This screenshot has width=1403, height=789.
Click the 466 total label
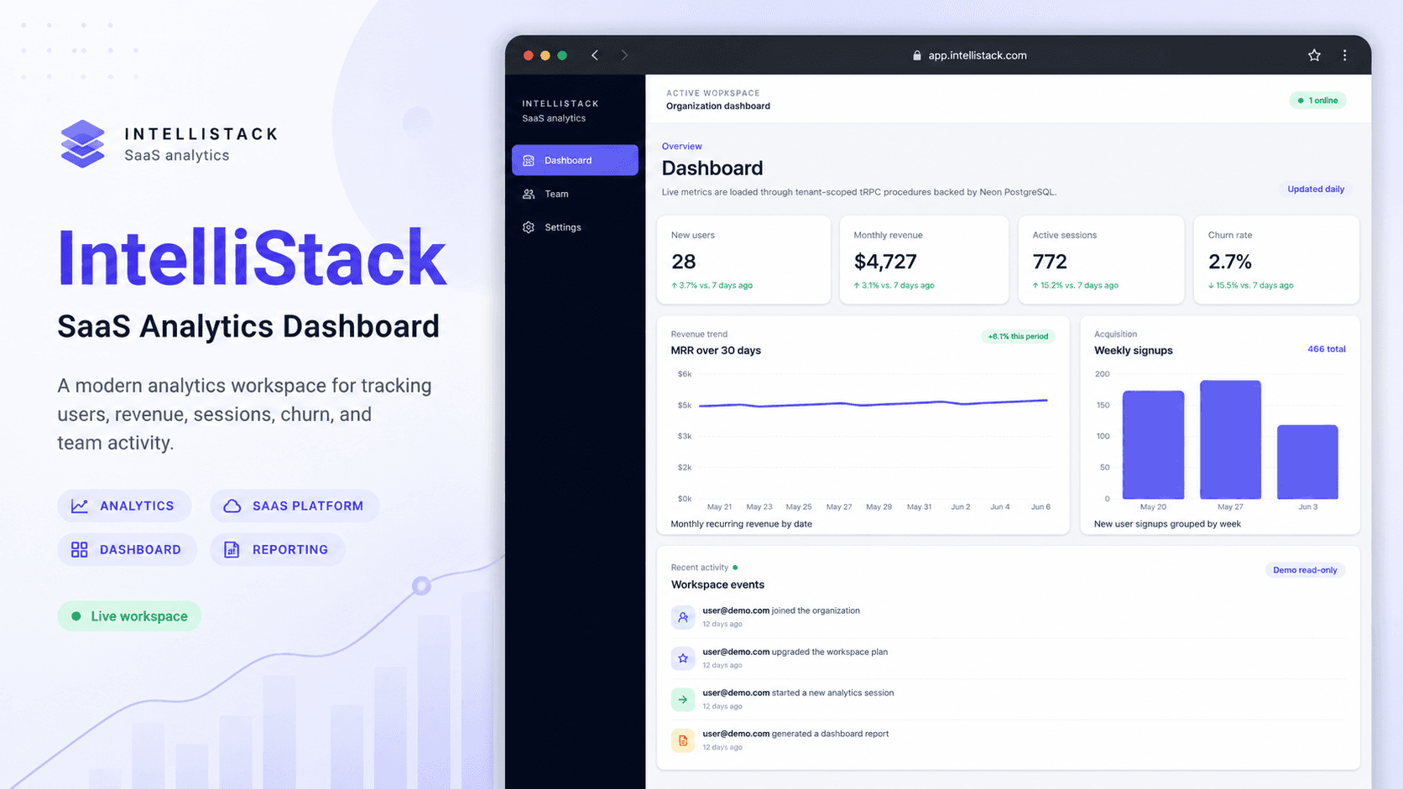point(1327,349)
